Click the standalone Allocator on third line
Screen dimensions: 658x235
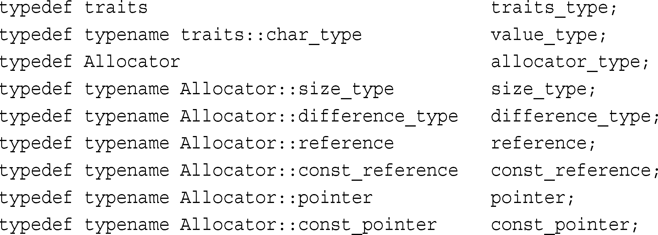point(132,62)
